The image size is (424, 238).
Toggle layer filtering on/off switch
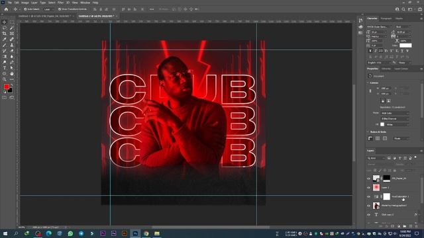(415, 157)
